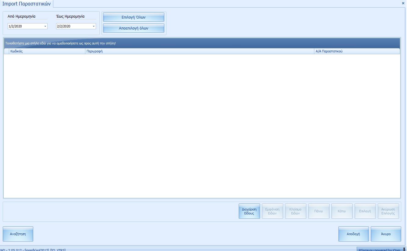This screenshot has width=407, height=251.
Task: Cancel with the Άκυρο button
Action: click(386, 234)
